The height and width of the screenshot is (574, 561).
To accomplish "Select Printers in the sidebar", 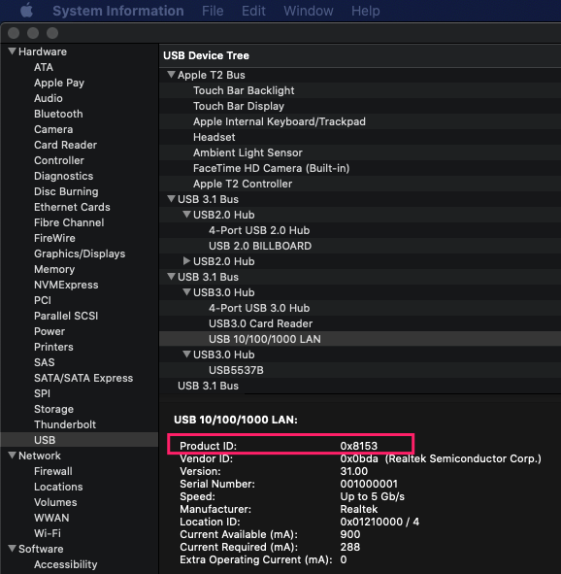I will 53,347.
